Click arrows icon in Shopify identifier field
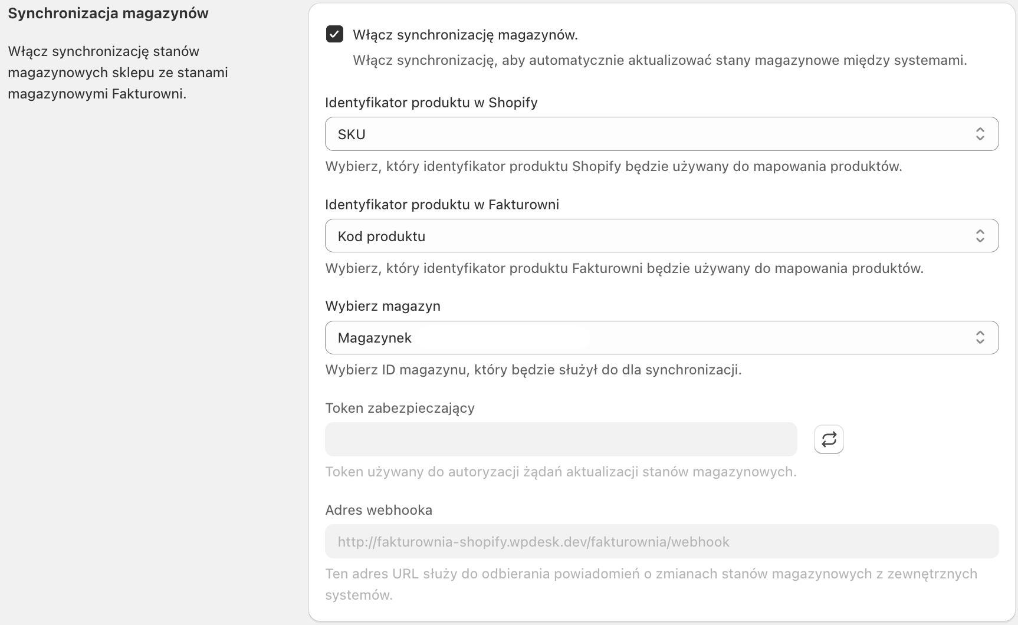Viewport: 1018px width, 625px height. pos(980,134)
